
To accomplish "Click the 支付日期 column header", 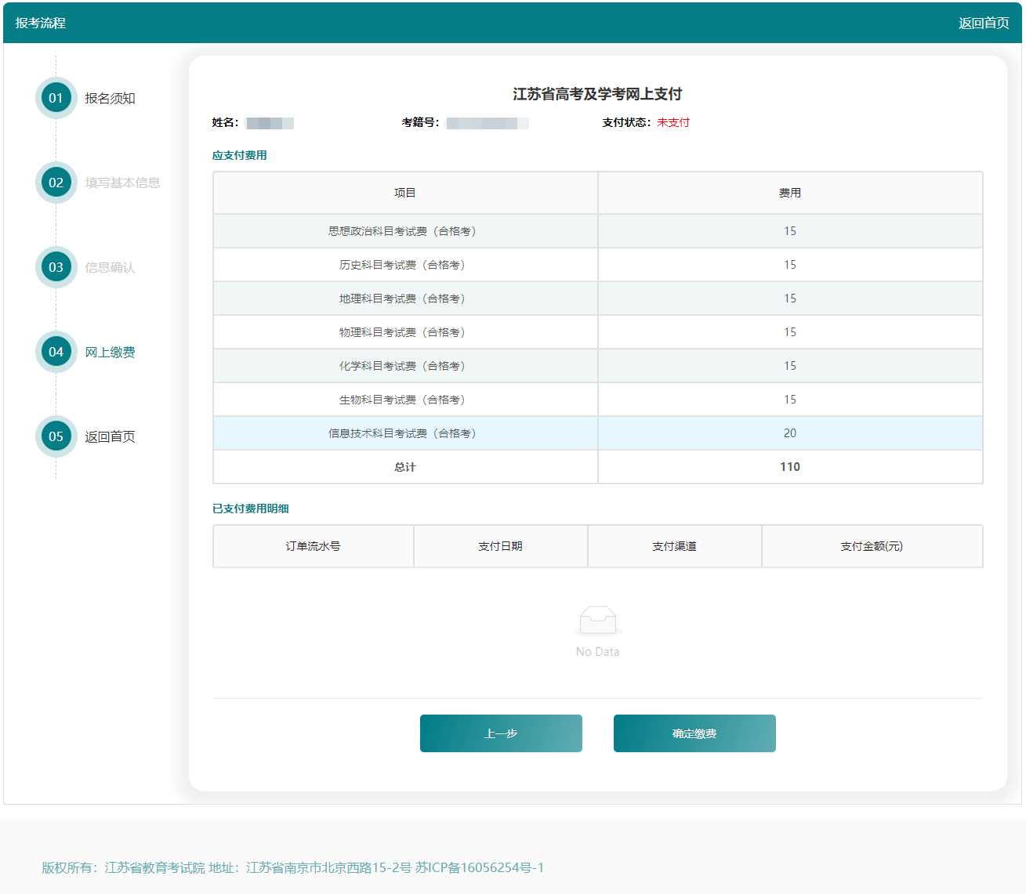I will click(500, 546).
